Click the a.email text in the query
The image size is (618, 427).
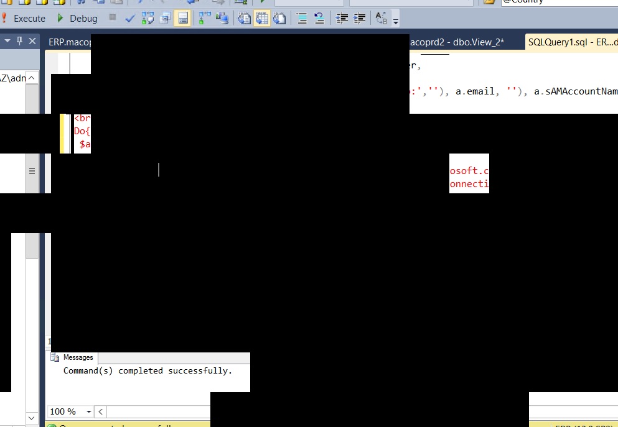pos(475,91)
